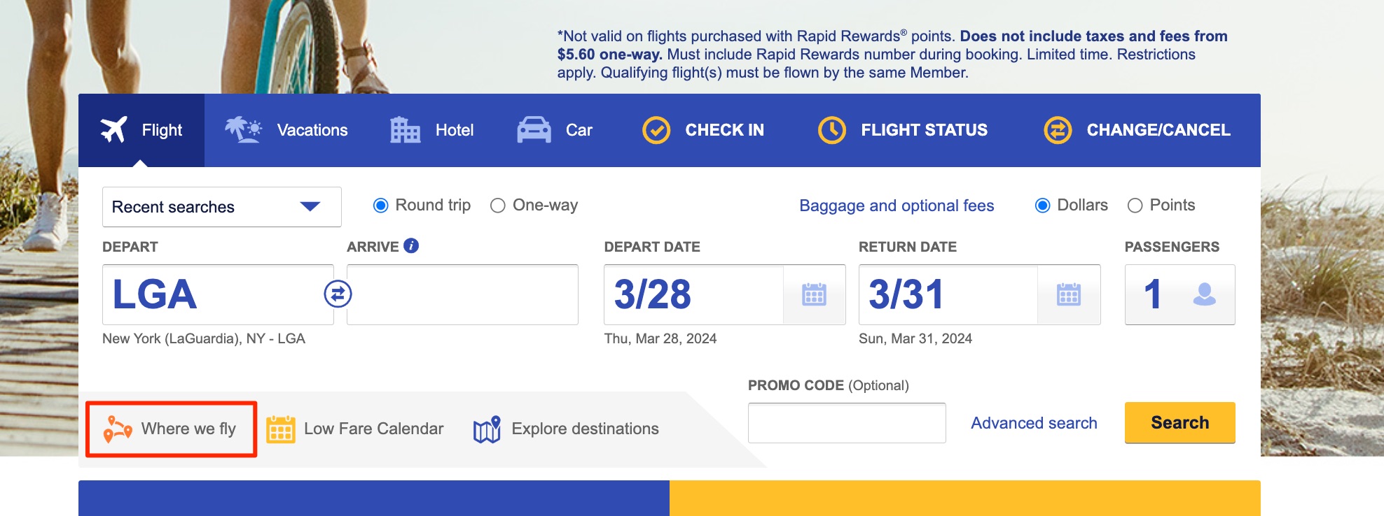The image size is (1384, 516).
Task: Click the Arrive field info icon
Action: (x=410, y=247)
